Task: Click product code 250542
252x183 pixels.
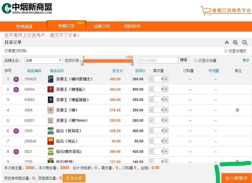Action: tap(31, 141)
